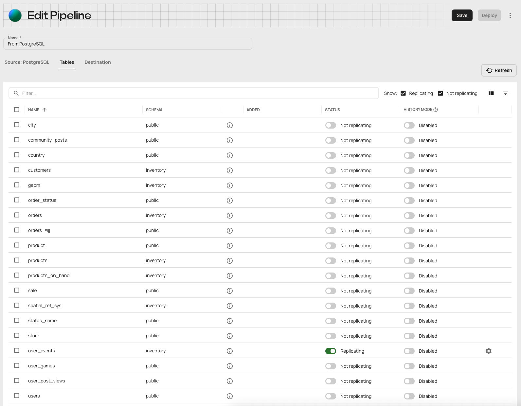Switch to Source: PostgreSQL tab
The height and width of the screenshot is (406, 521).
[27, 62]
